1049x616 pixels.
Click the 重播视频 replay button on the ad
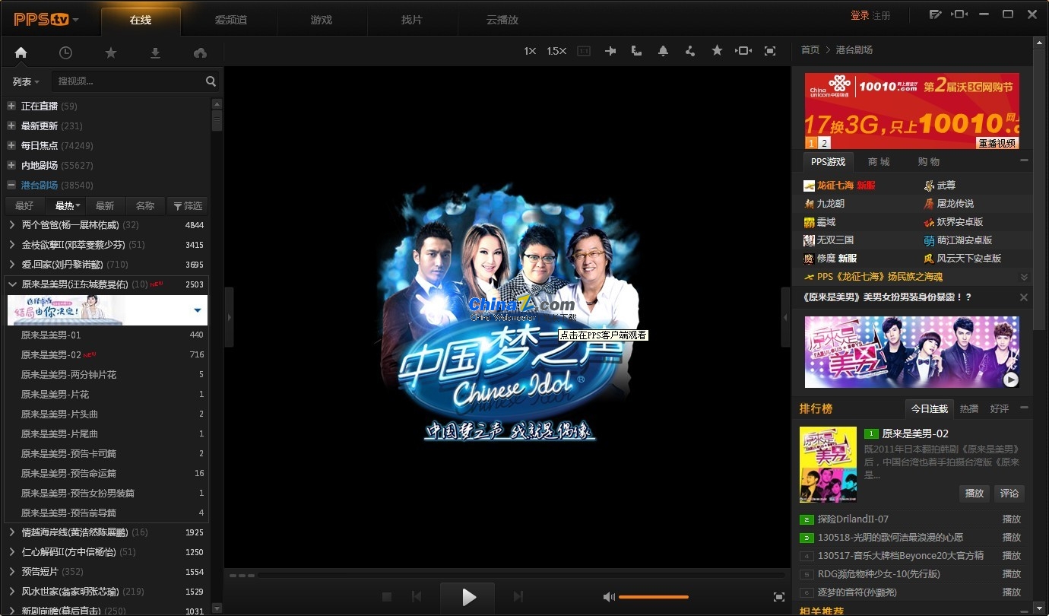click(x=997, y=143)
